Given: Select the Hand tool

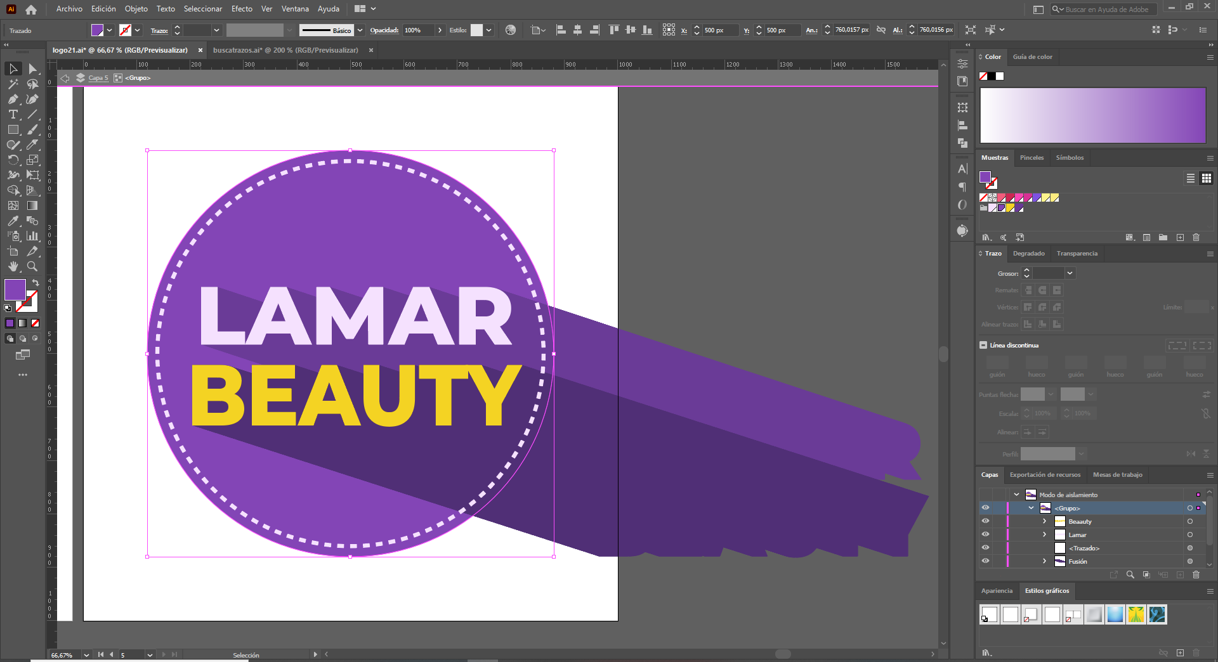Looking at the screenshot, I should (x=13, y=266).
